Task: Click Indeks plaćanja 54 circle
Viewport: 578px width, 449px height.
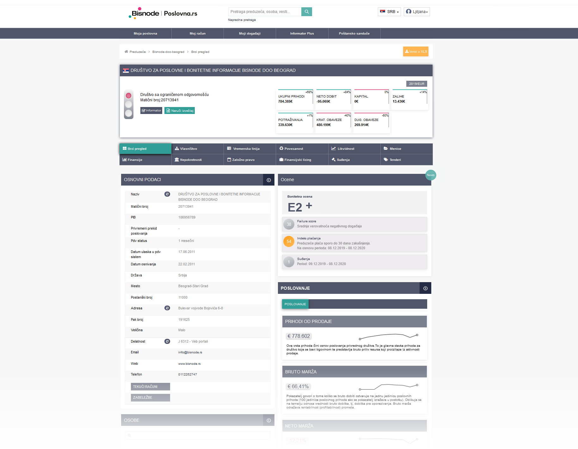Action: point(289,241)
